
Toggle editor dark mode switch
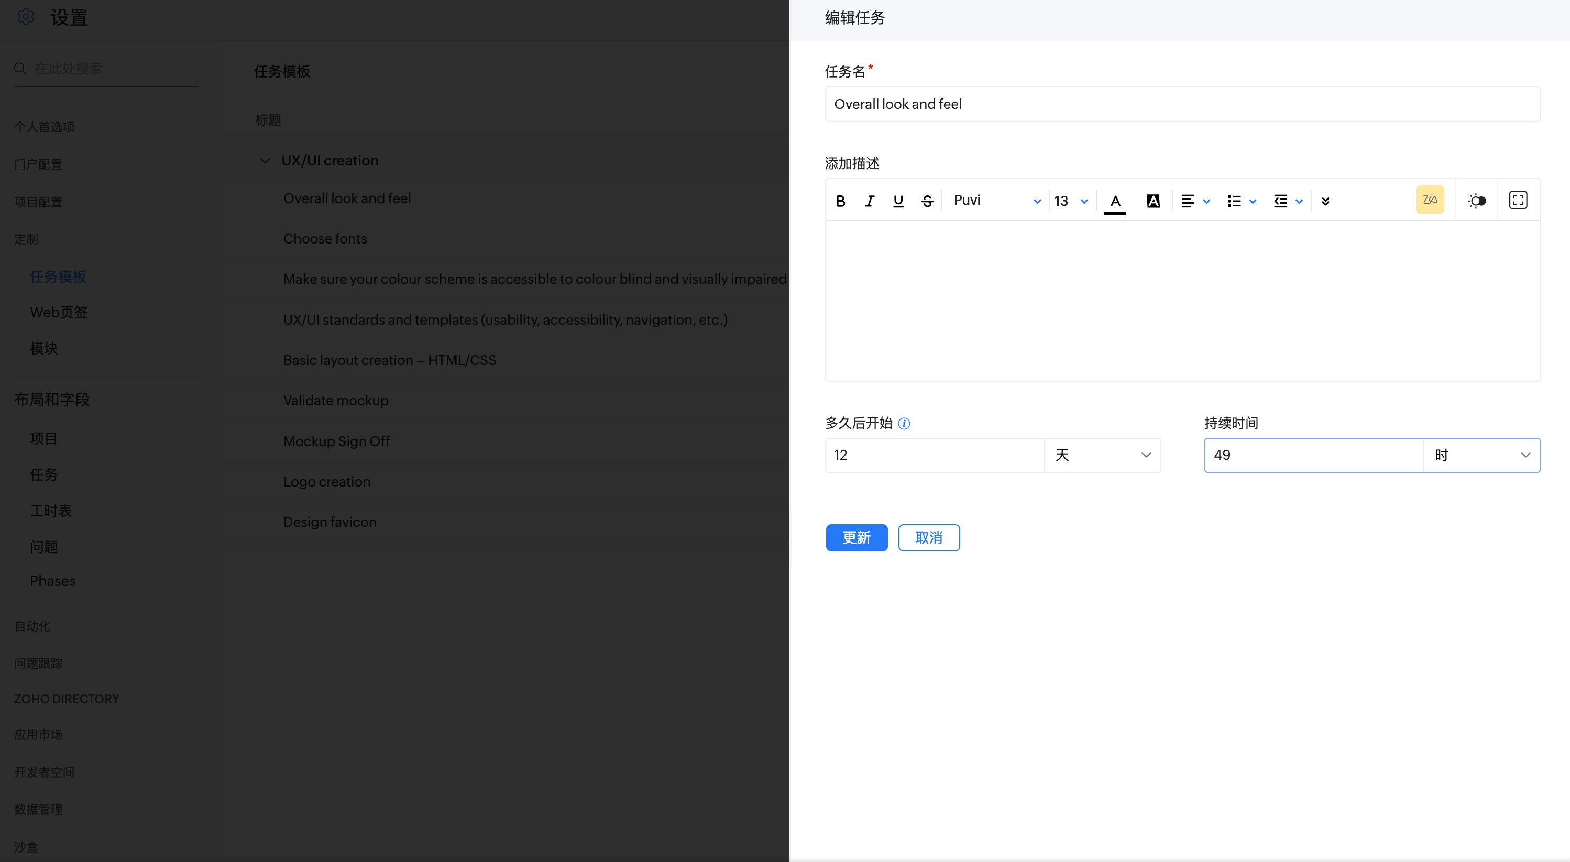[x=1476, y=201]
